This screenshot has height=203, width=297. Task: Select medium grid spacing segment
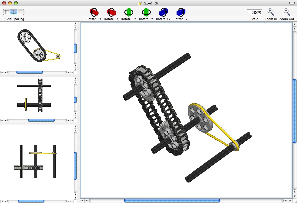point(13,12)
